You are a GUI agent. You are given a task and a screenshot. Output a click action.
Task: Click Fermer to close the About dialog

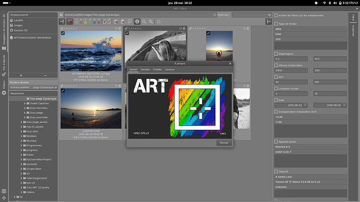tap(224, 143)
